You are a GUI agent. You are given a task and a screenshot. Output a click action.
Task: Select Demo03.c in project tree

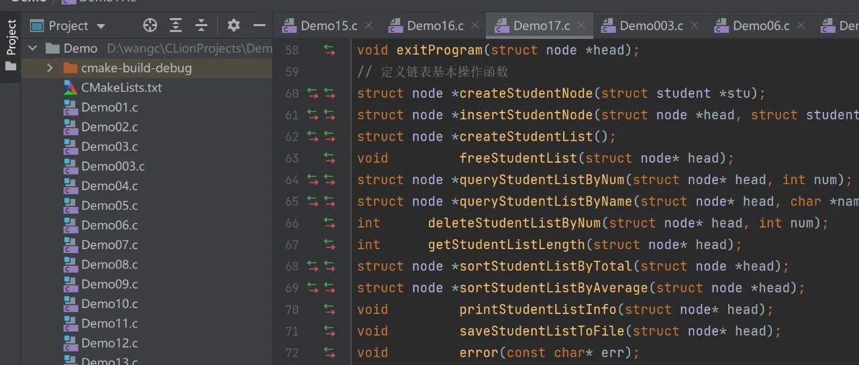(109, 146)
